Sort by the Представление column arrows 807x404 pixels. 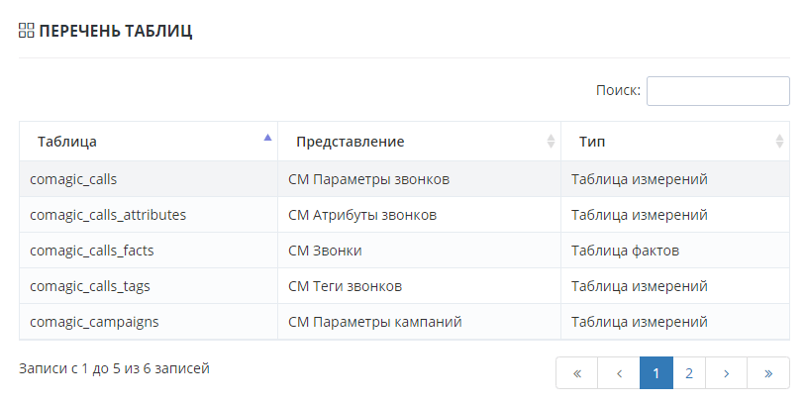552,142
